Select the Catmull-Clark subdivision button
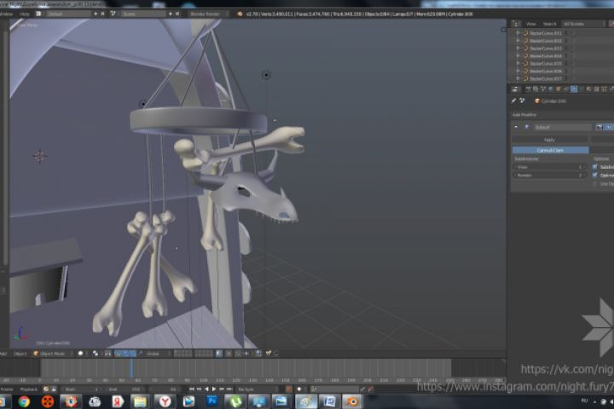 pos(550,150)
